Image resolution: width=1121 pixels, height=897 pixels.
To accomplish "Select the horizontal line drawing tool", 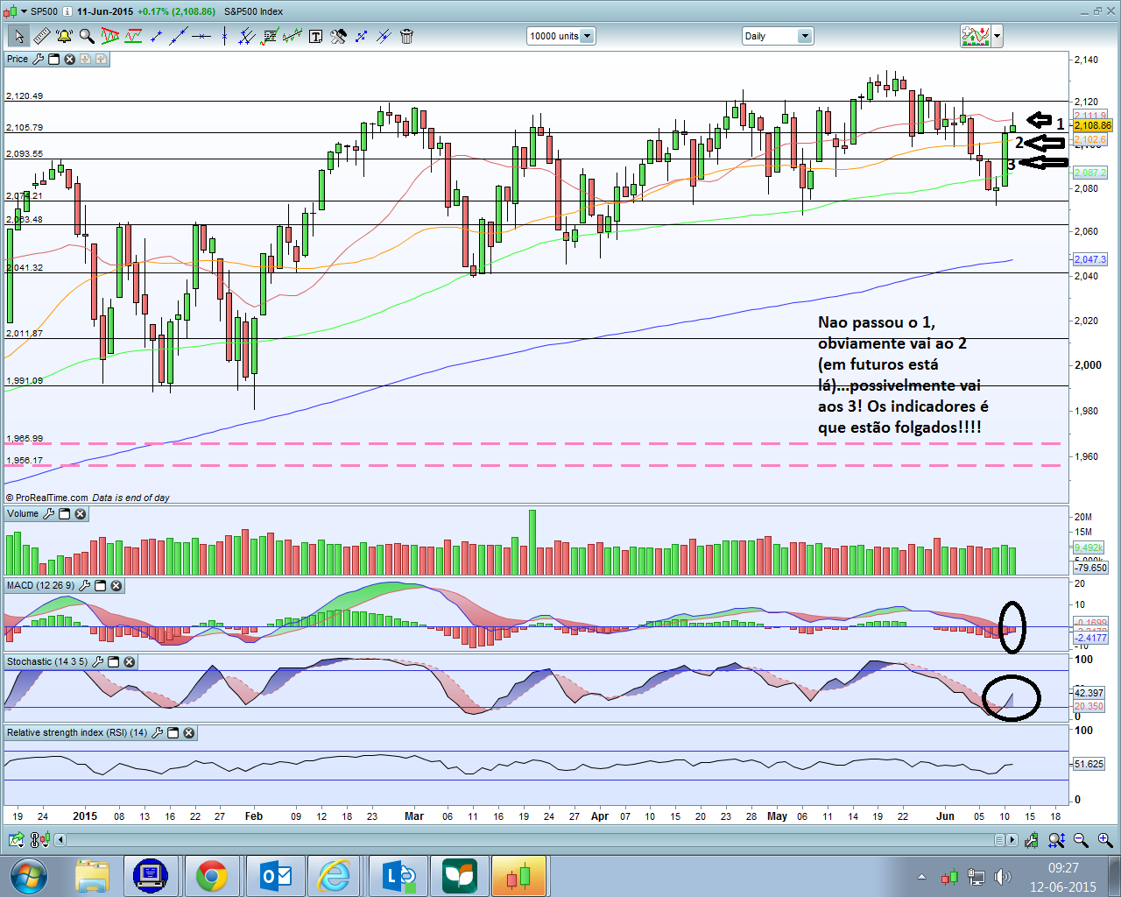I will [201, 36].
